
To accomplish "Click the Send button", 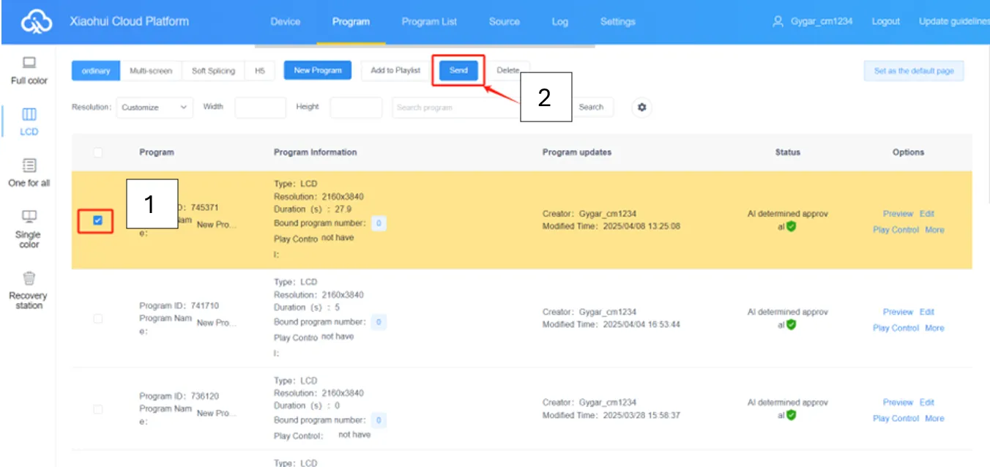I will point(458,70).
